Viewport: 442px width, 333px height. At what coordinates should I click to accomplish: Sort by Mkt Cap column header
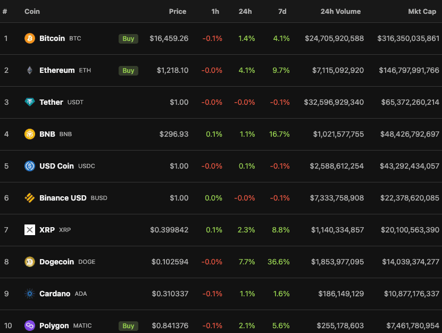(x=422, y=12)
